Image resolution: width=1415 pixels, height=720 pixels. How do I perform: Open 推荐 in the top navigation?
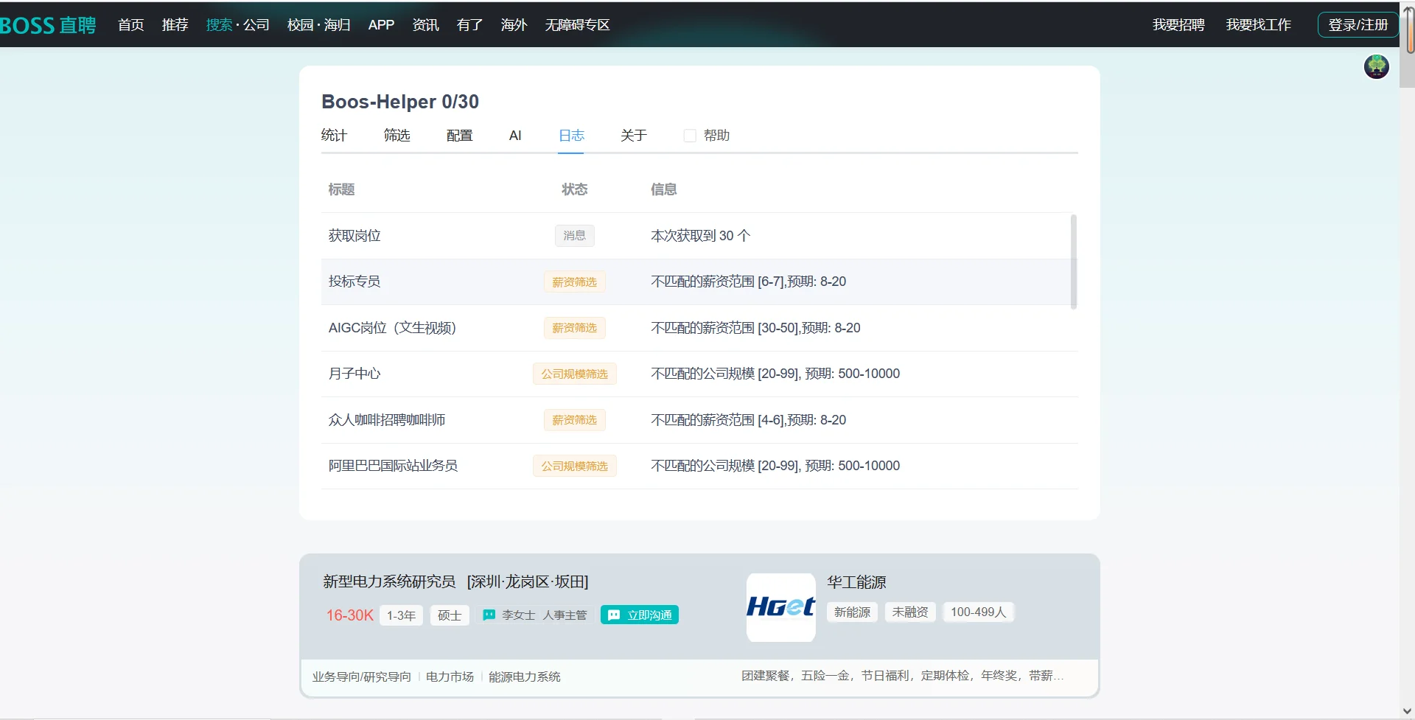175,25
